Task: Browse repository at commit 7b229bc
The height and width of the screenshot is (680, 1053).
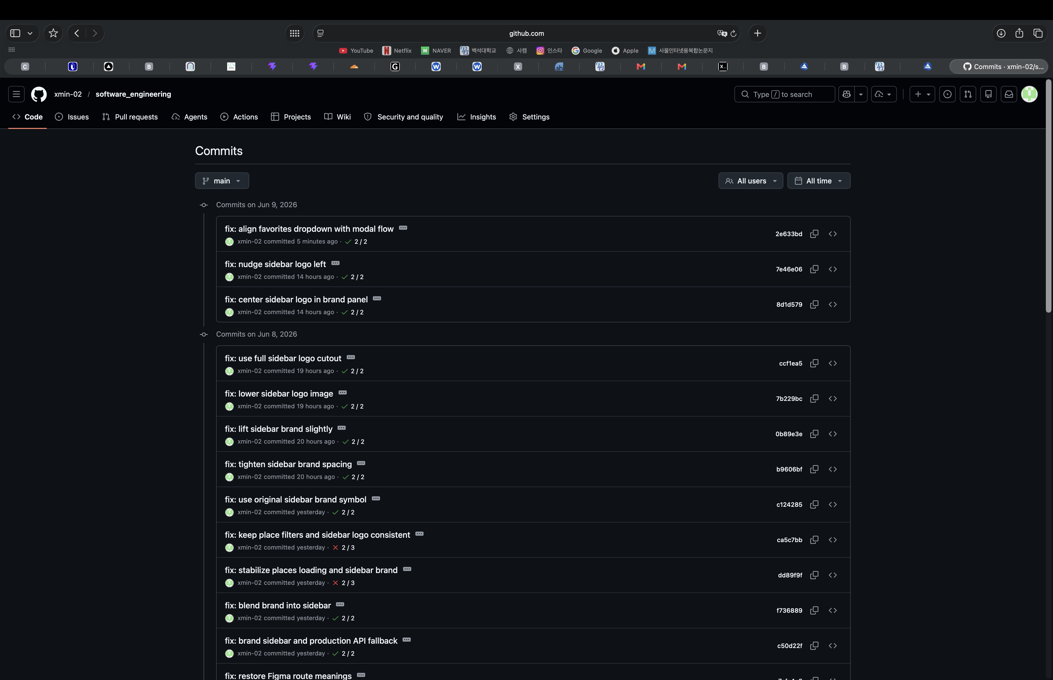Action: point(833,398)
